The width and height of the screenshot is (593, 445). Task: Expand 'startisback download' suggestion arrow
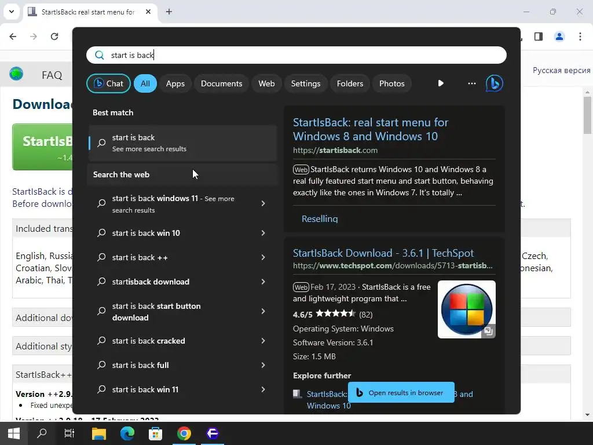coord(263,282)
